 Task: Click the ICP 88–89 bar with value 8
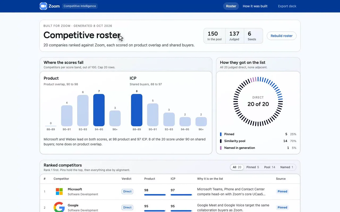point(137,110)
